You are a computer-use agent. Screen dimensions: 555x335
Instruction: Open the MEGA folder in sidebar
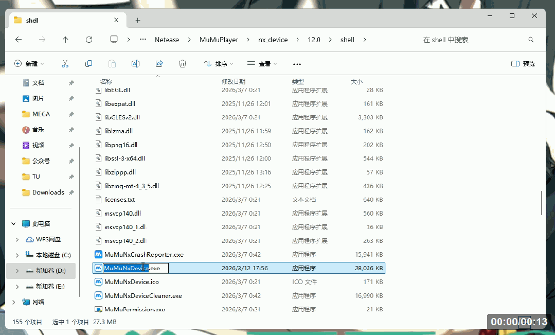pyautogui.click(x=41, y=114)
